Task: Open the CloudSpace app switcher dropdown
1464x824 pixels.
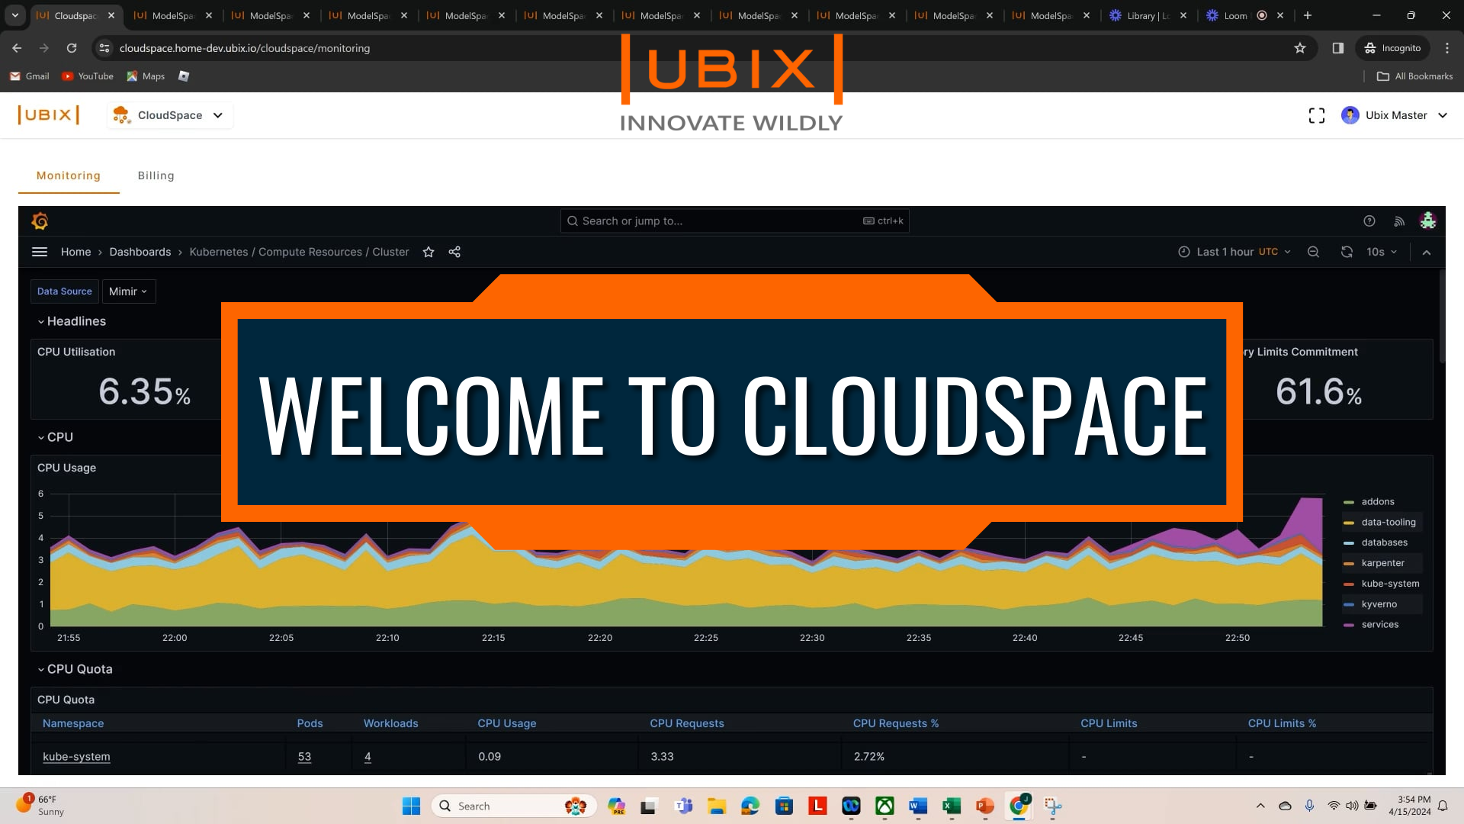Action: [169, 115]
